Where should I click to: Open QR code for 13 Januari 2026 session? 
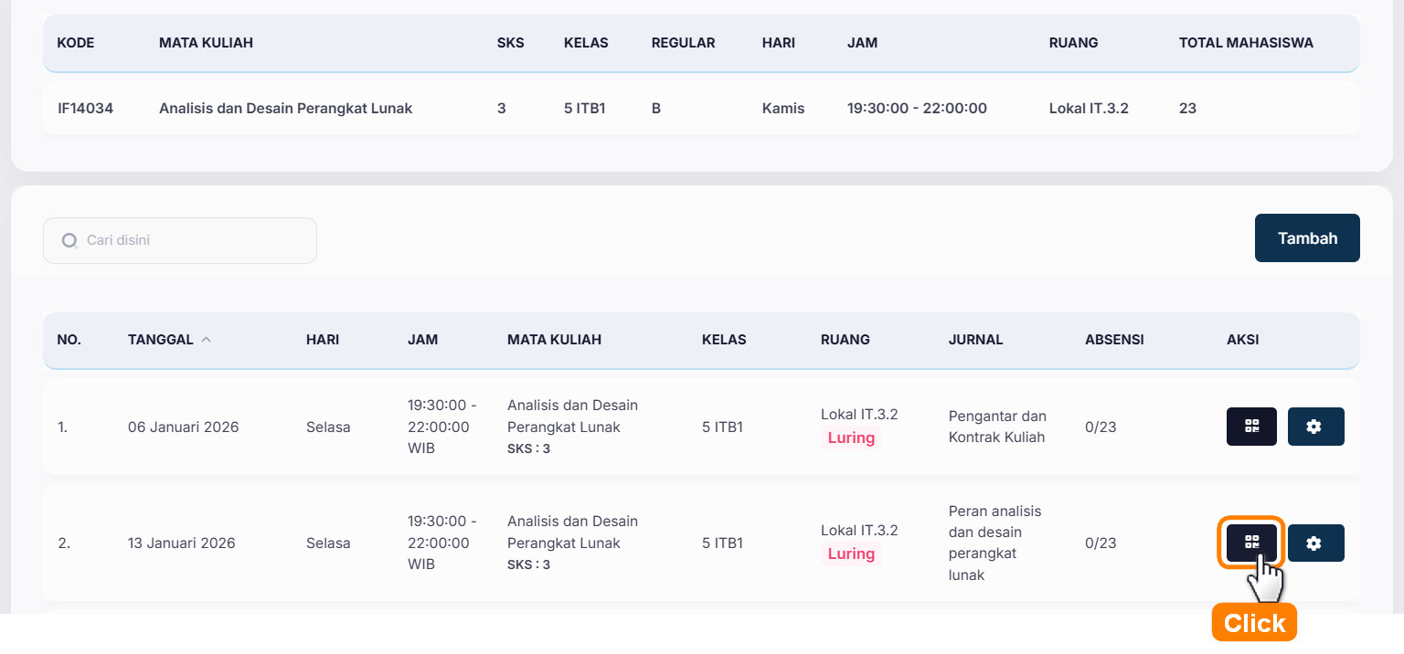1251,543
